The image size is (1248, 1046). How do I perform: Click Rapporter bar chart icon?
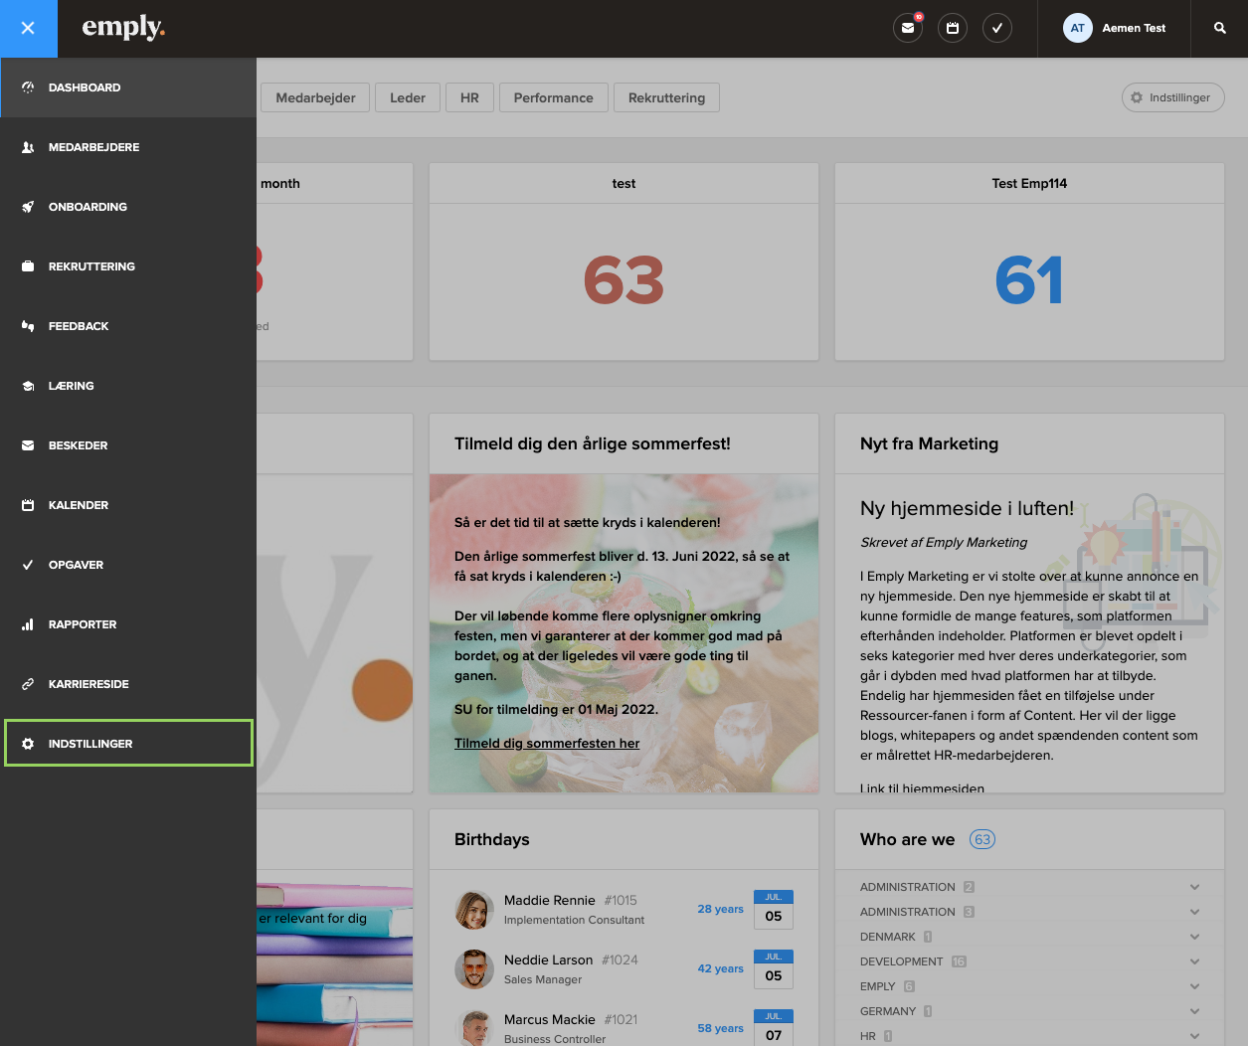pos(28,624)
